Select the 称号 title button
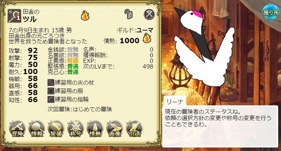The height and width of the screenshot is (151, 281). coord(76,129)
